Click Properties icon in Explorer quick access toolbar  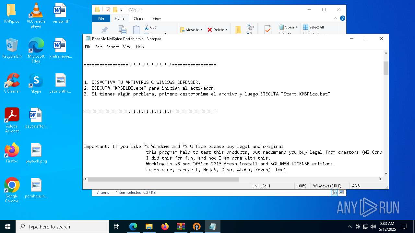[108, 10]
